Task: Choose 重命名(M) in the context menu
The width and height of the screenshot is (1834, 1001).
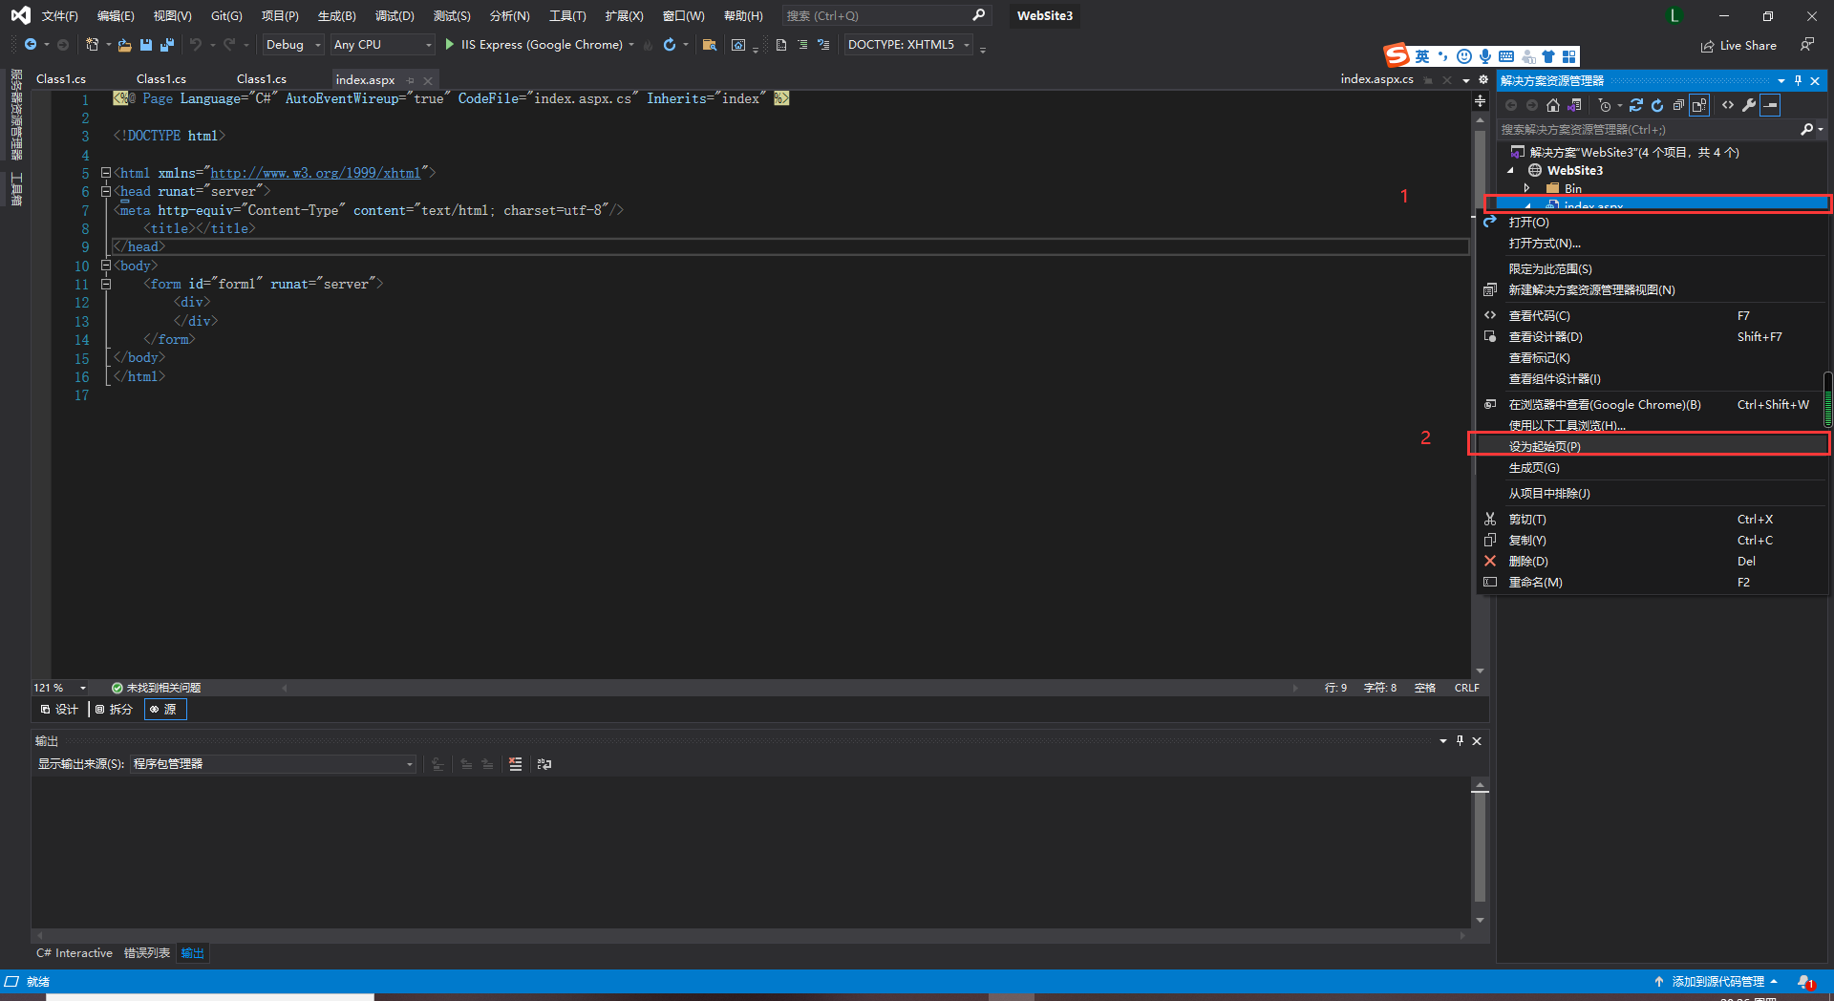Action: point(1653,582)
